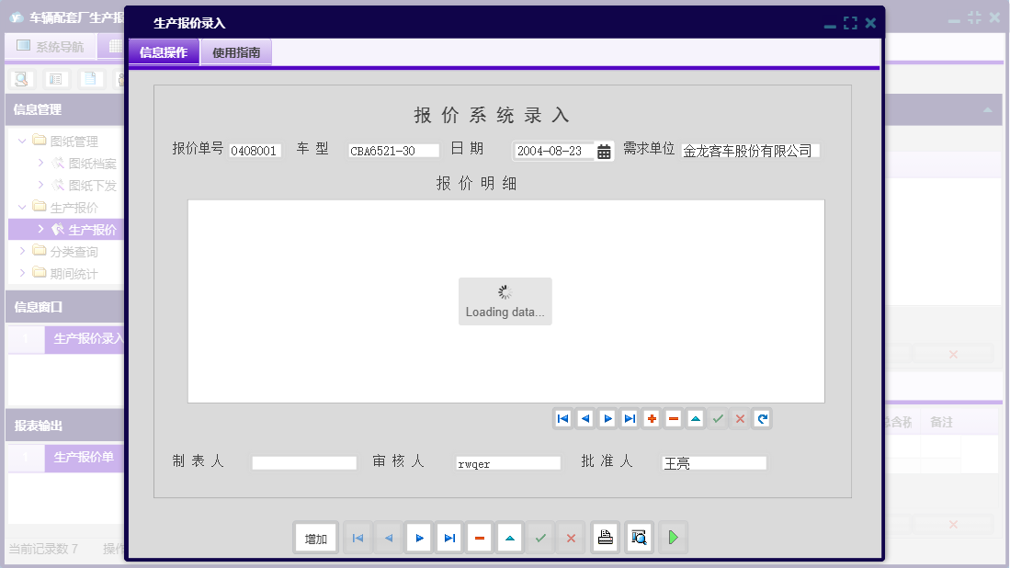Click the refresh arrow icon under the detail grid
The height and width of the screenshot is (568, 1010).
762,418
